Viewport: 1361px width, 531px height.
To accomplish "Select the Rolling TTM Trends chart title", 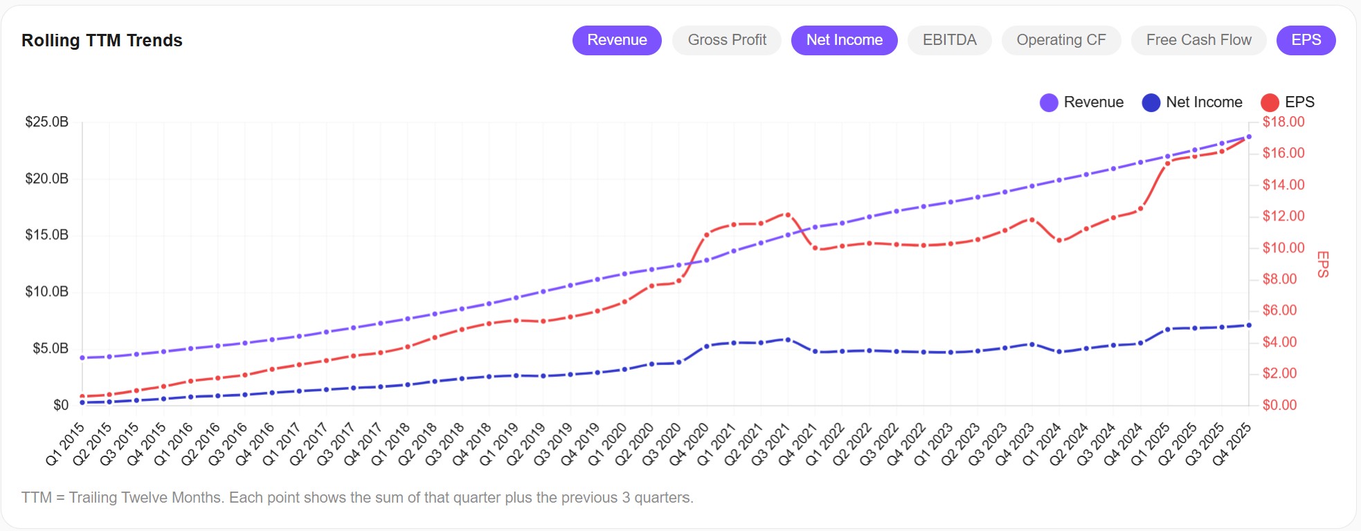I will coord(102,40).
